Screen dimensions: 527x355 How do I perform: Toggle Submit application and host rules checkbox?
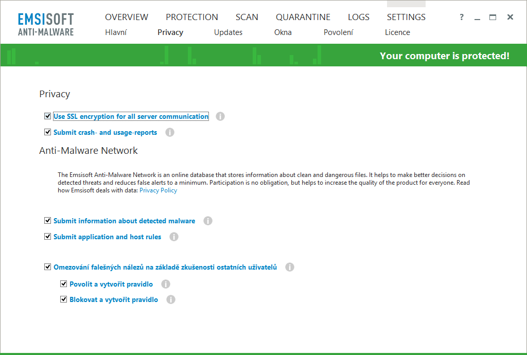[x=47, y=237]
